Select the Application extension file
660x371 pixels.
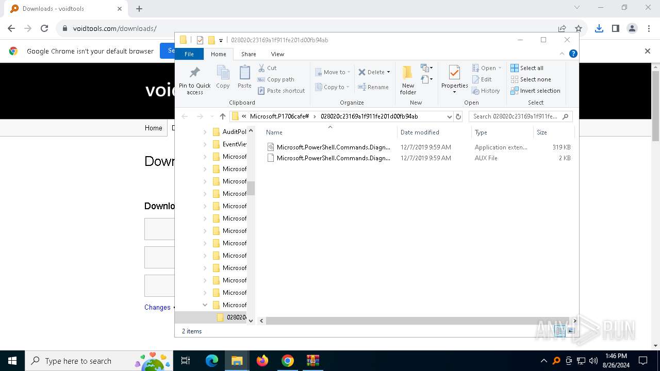[419, 147]
